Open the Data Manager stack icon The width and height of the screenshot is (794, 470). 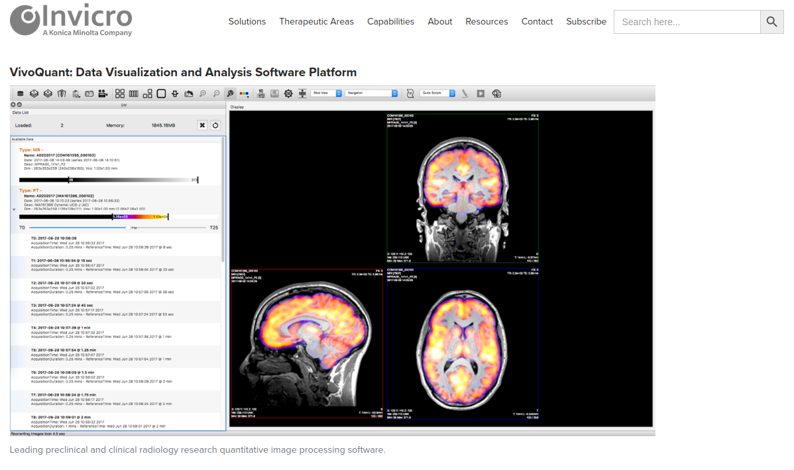[x=21, y=93]
